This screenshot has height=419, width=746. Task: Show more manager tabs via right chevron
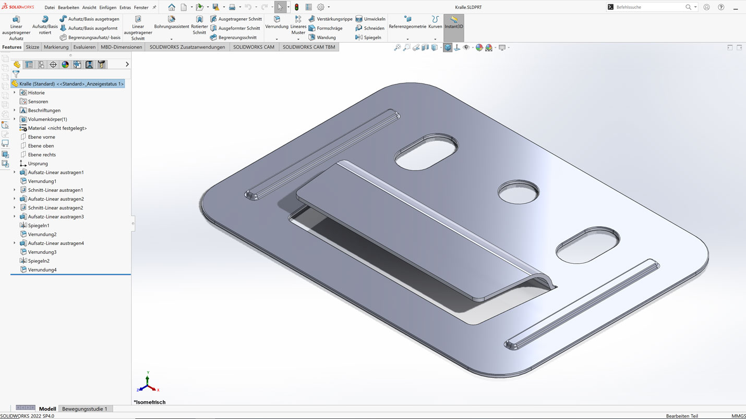click(127, 64)
